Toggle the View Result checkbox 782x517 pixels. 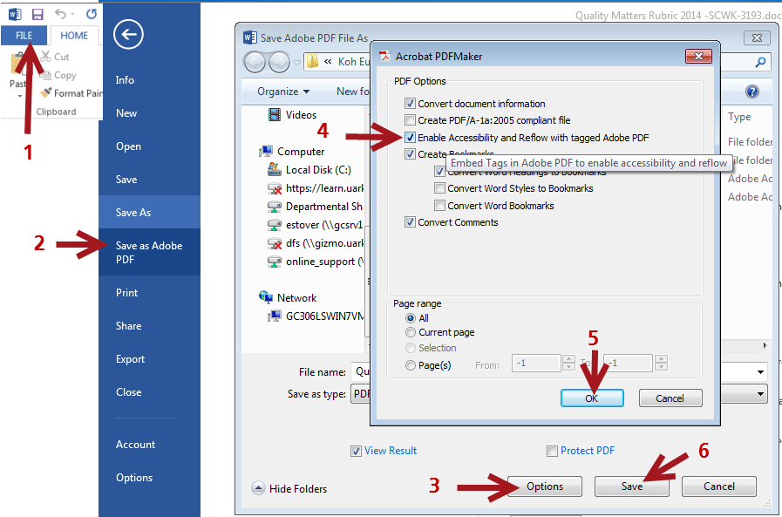356,452
